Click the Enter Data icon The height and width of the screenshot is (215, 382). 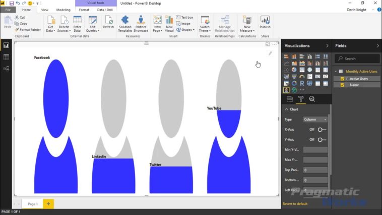pos(77,23)
